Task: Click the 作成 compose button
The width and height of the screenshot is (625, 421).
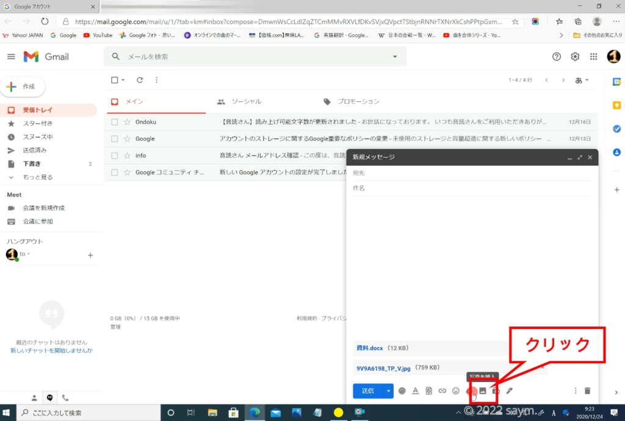Action: coord(23,87)
